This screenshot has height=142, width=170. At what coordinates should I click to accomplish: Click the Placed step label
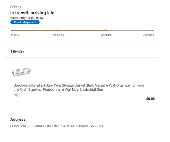pyautogui.click(x=15, y=35)
